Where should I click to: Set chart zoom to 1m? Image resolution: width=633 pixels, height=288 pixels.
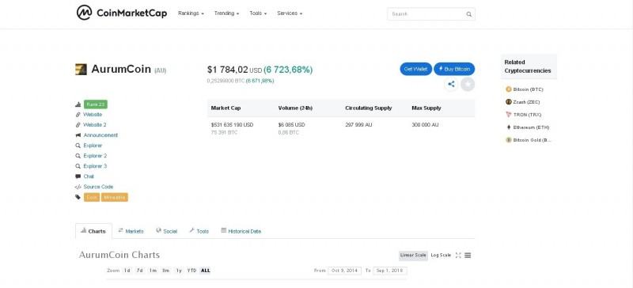pos(153,271)
